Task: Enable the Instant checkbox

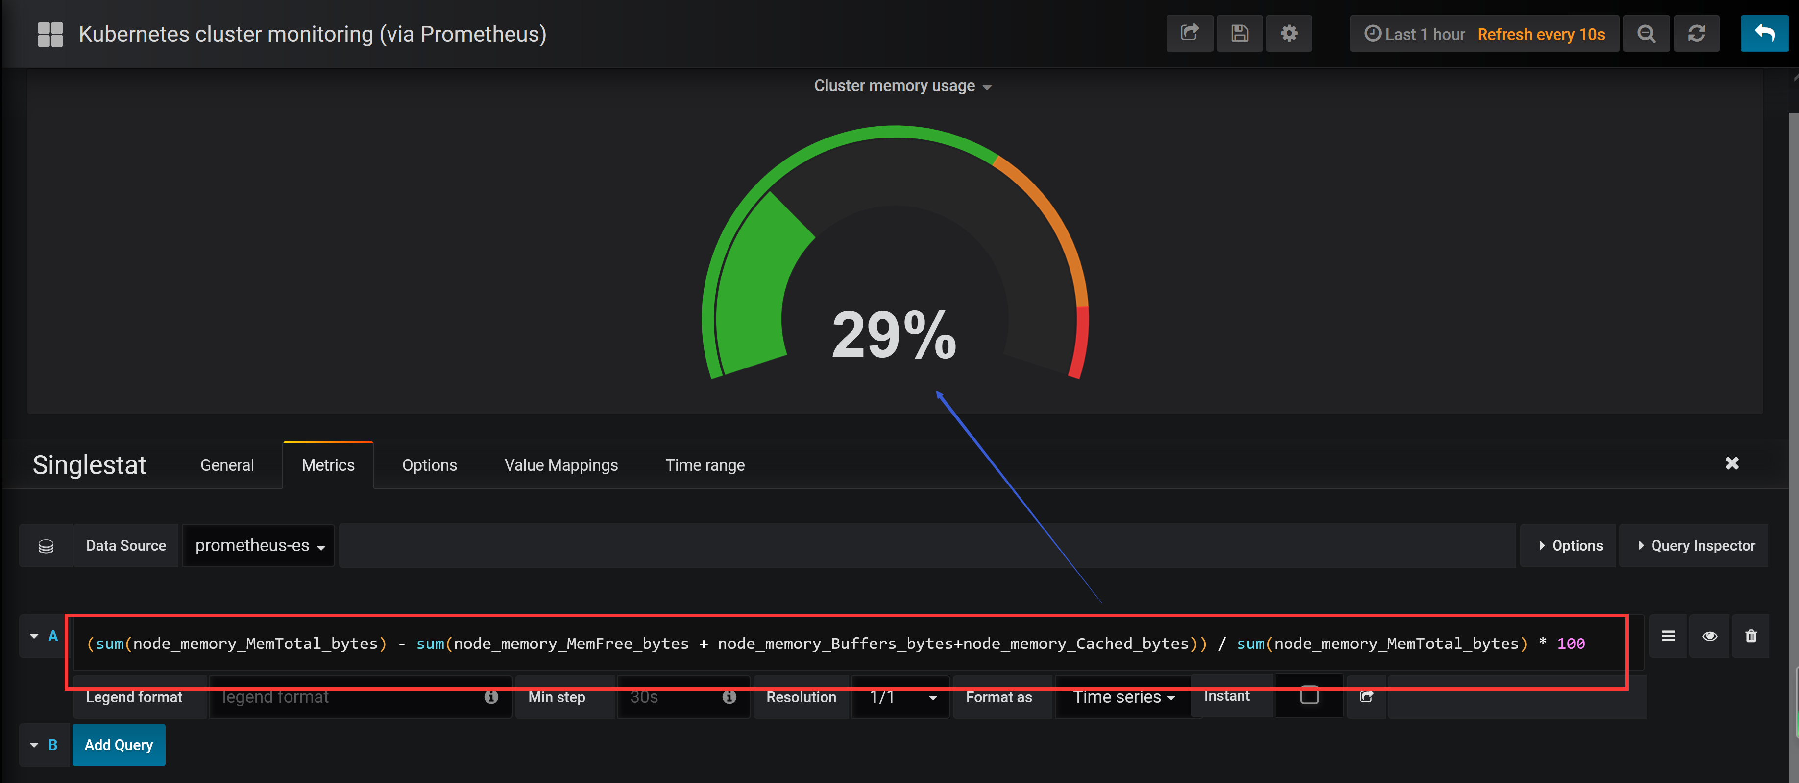Action: pos(1309,695)
